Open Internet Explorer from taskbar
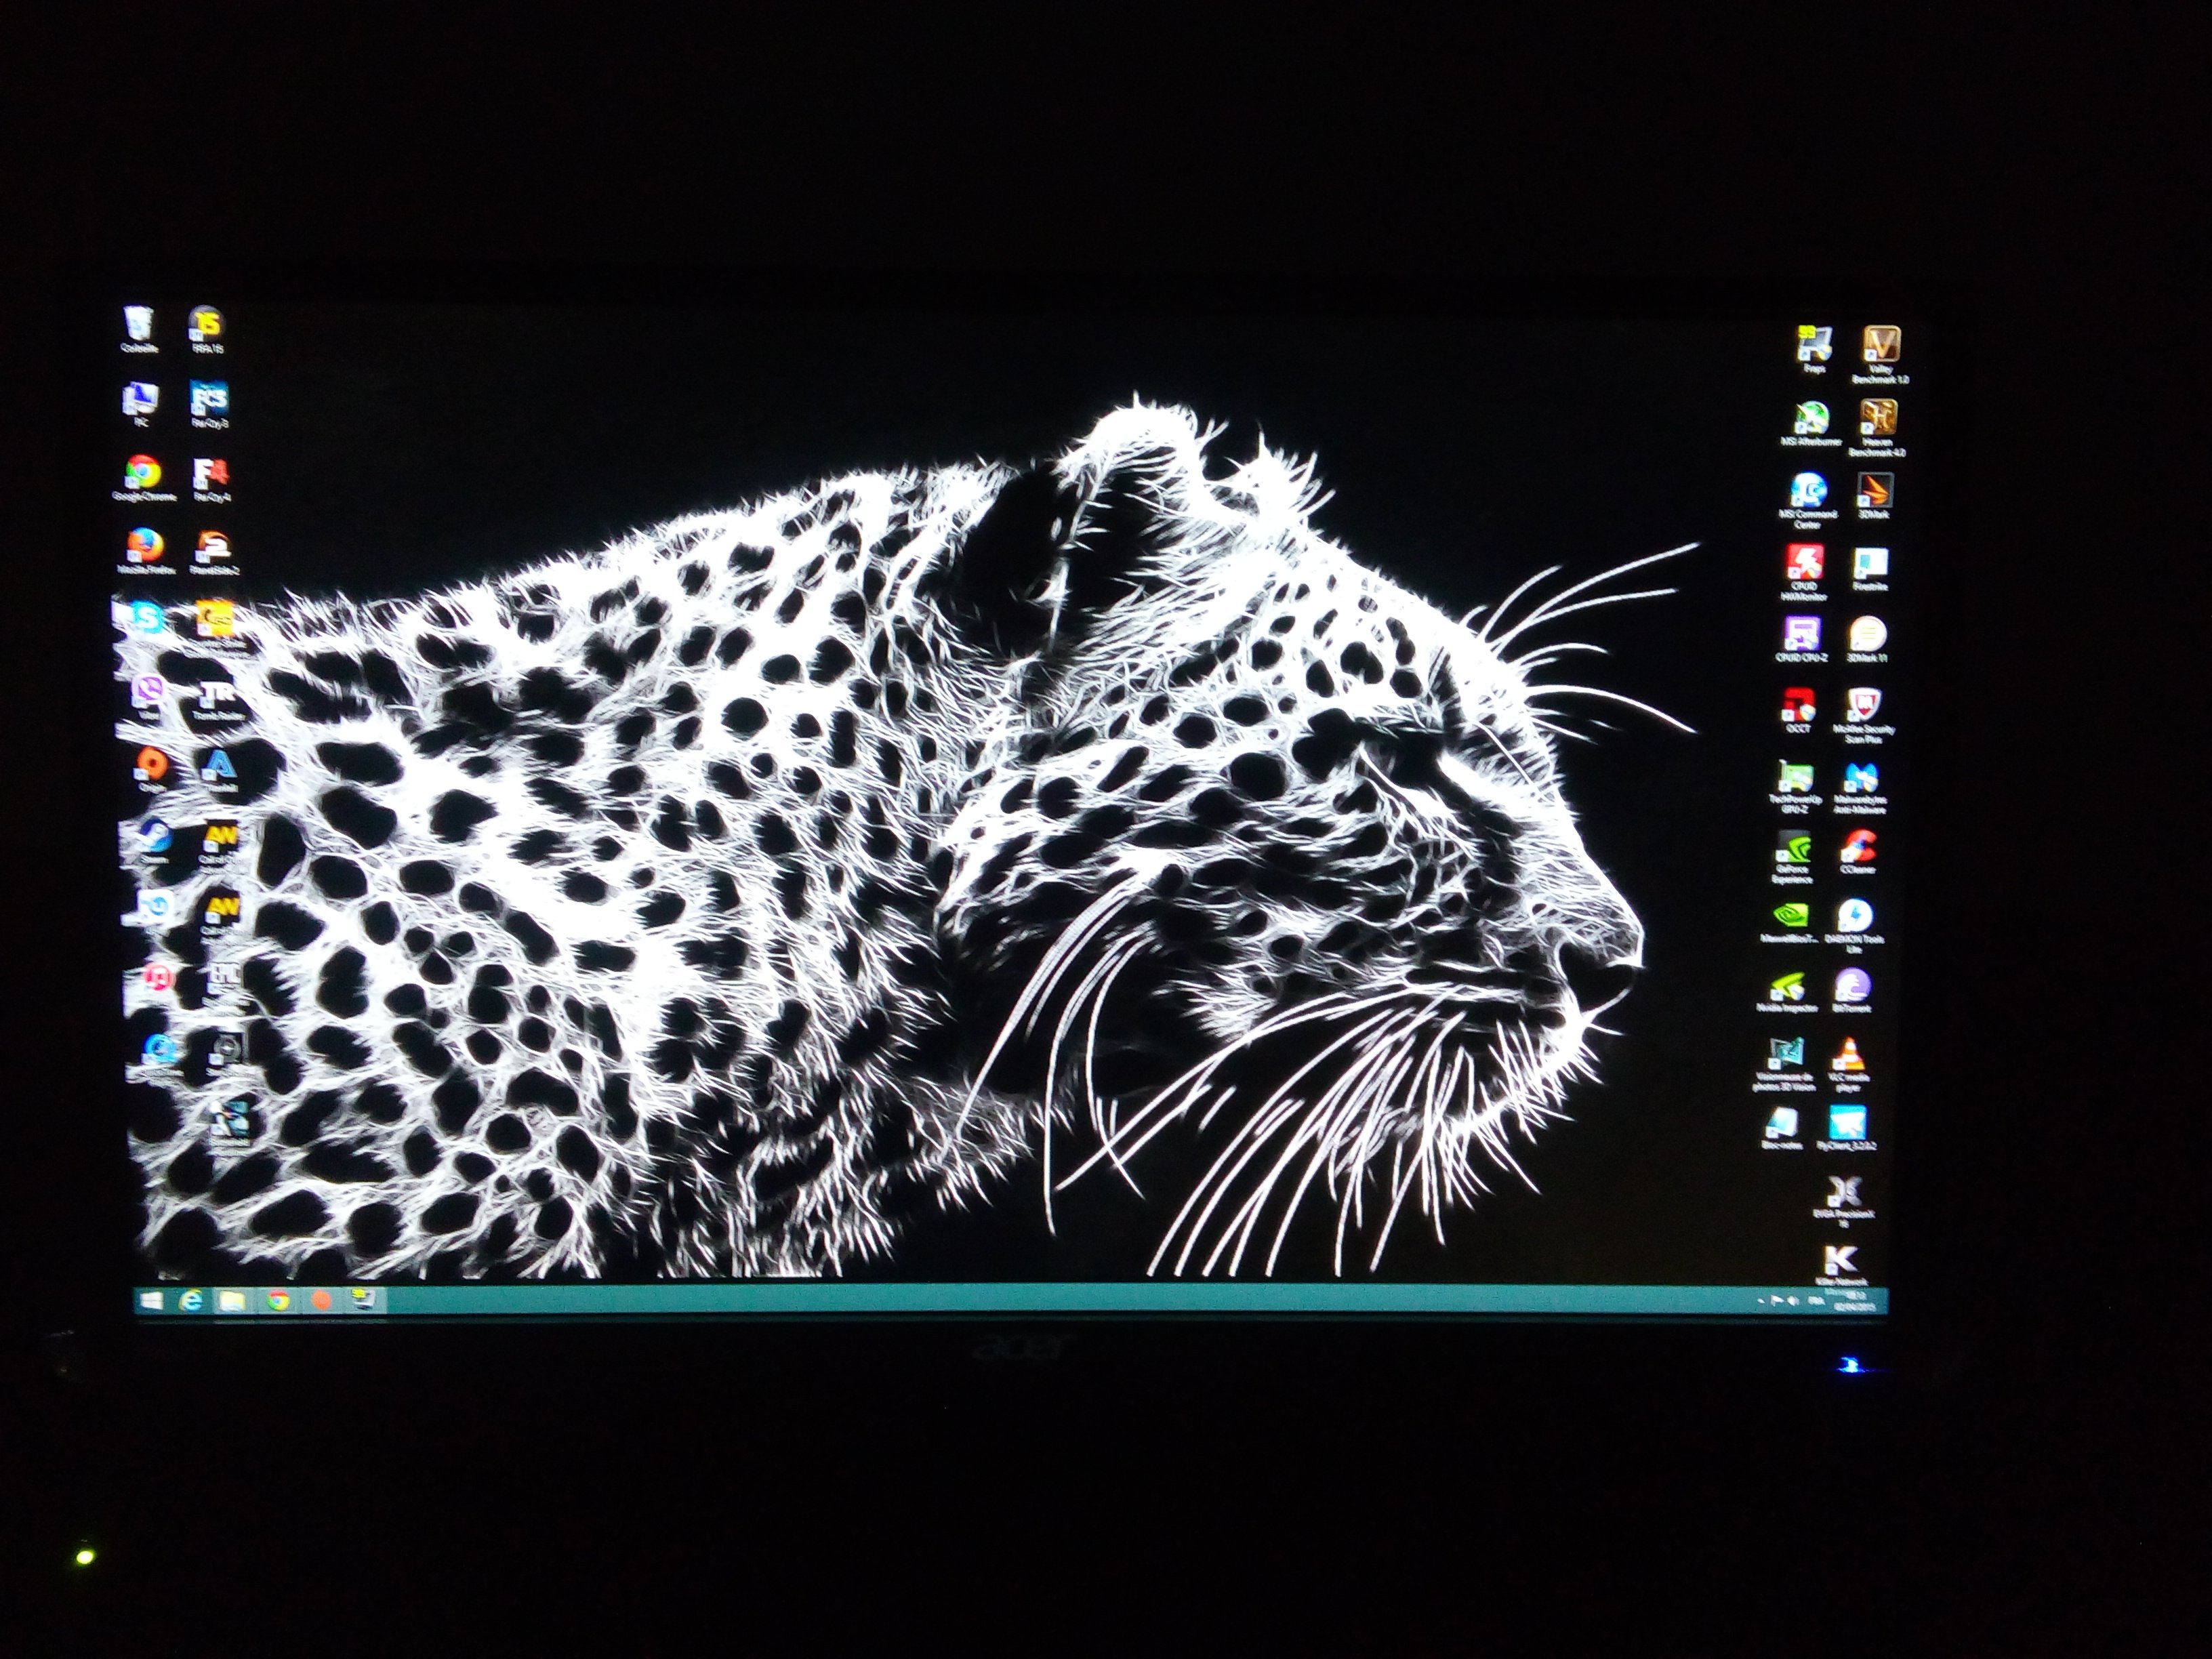The height and width of the screenshot is (1659, 2212). pyautogui.click(x=191, y=1301)
